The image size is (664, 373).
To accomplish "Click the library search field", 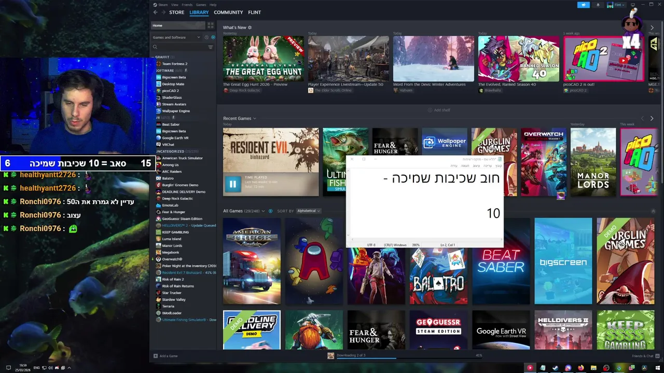I will tap(182, 47).
